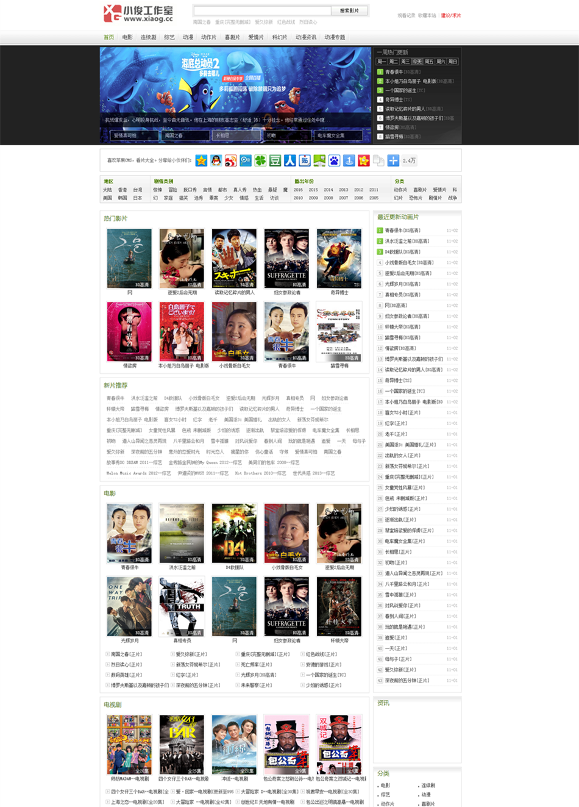
Task: Open the 电视剧 section heading
Action: 112,705
